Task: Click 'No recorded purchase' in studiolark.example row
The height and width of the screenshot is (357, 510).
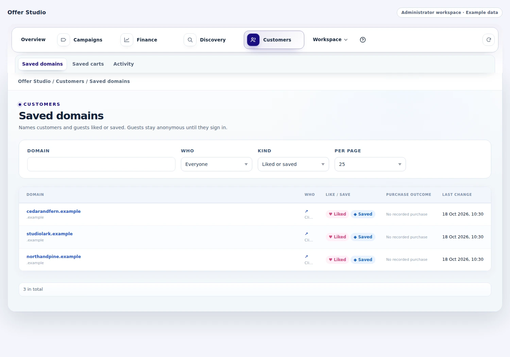Action: point(407,237)
